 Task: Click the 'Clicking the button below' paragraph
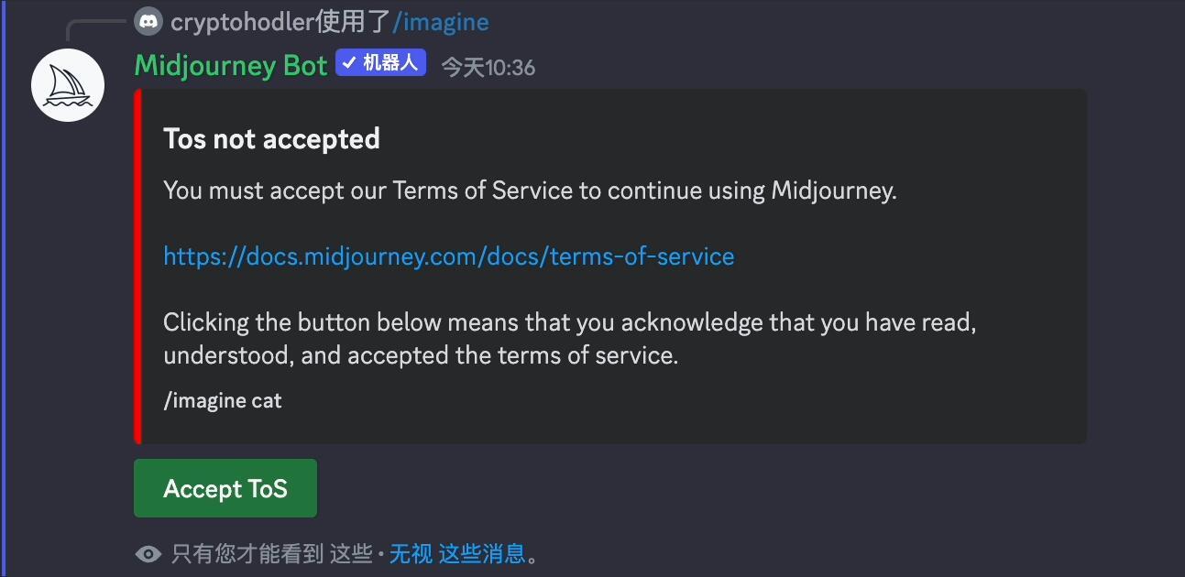(569, 339)
